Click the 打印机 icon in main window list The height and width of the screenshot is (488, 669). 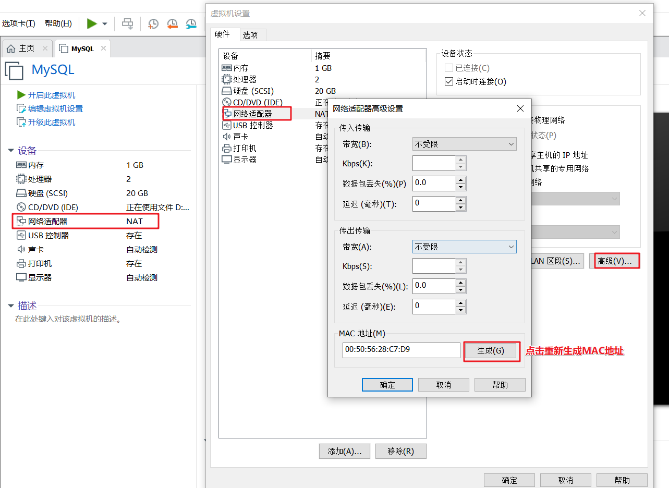click(21, 263)
